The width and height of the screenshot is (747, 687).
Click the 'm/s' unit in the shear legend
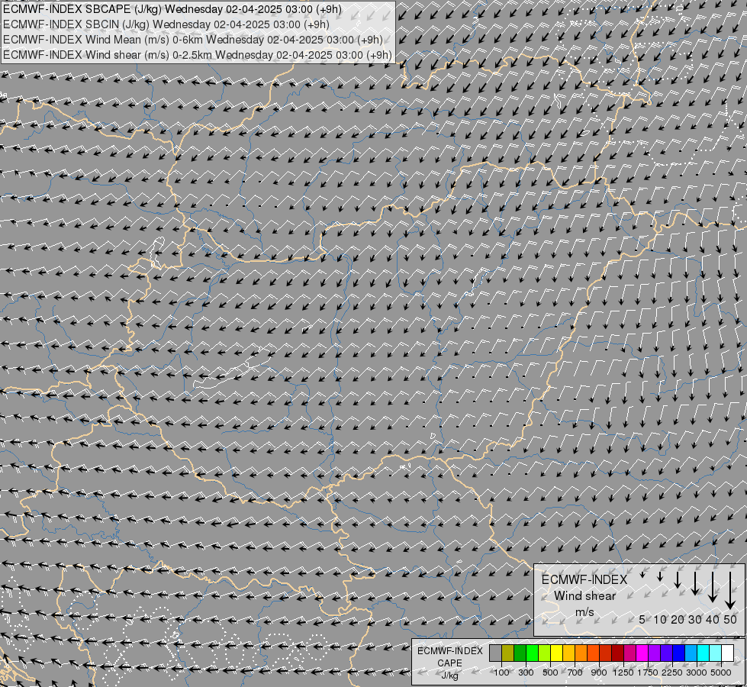584,612
